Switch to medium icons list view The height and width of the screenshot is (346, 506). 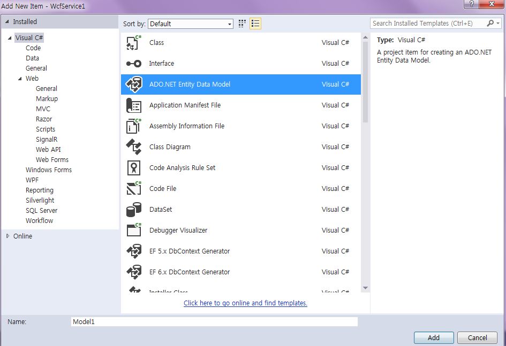pos(255,24)
